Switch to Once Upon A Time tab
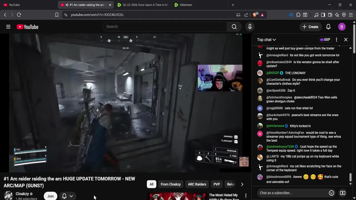 142,5
